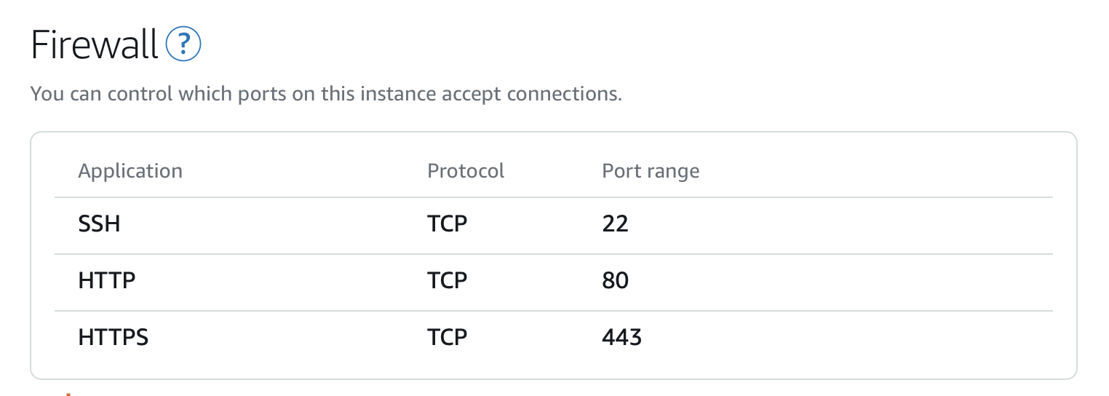Select the HTTP application name
The width and height of the screenshot is (1109, 396).
coord(107,280)
